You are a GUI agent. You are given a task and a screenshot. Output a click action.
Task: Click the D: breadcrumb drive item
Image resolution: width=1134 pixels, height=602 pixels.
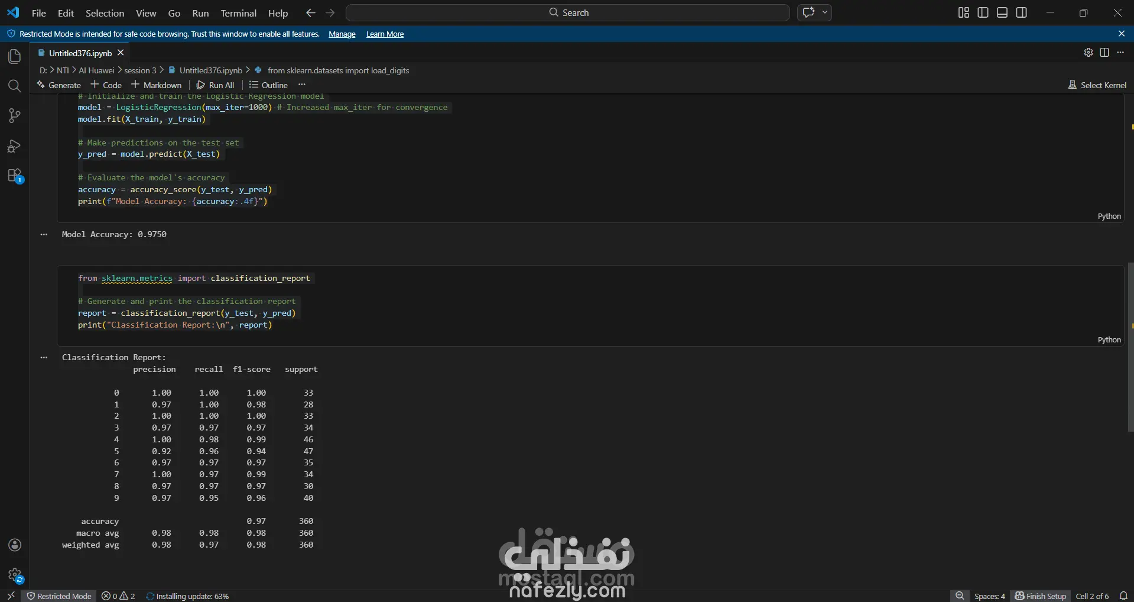pos(43,70)
